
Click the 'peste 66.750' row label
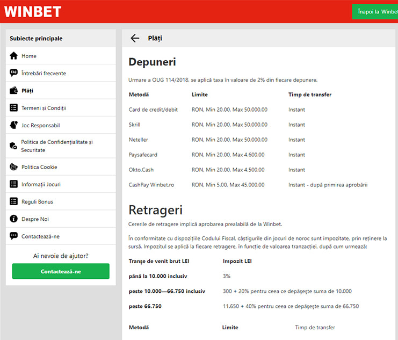click(145, 306)
